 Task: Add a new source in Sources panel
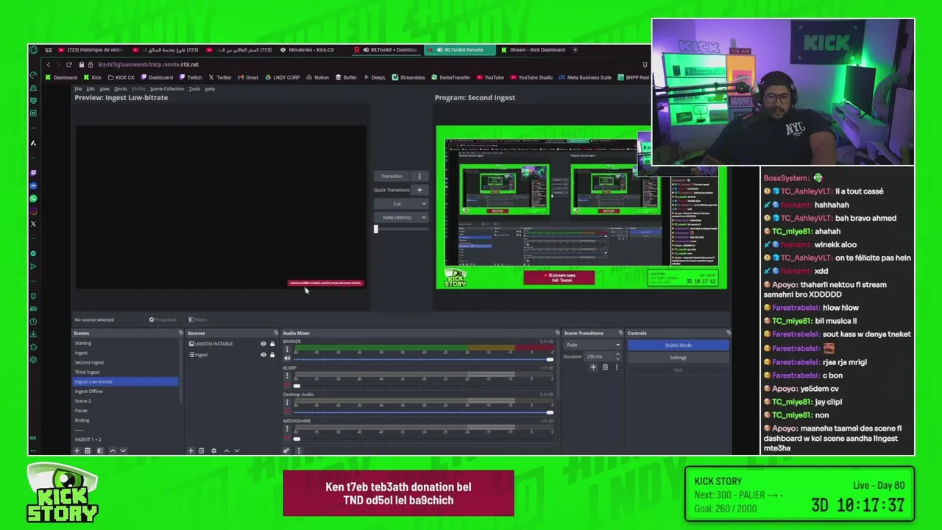pos(191,451)
